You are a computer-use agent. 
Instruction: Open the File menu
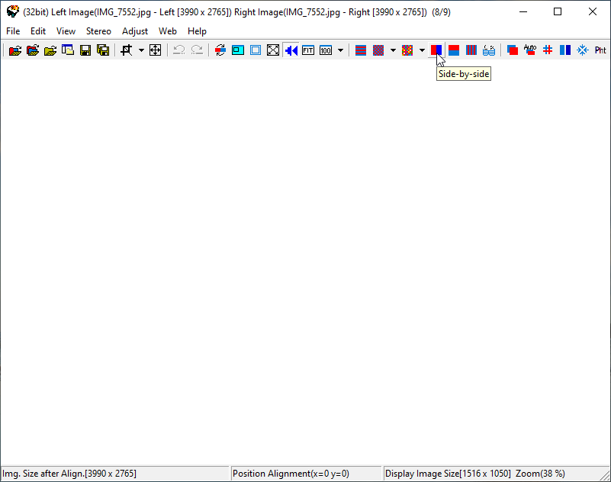pos(13,31)
